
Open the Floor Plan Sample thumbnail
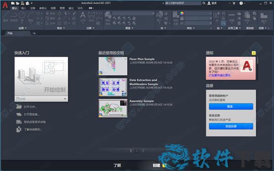tap(113, 66)
